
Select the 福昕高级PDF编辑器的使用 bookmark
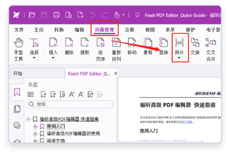[x=73, y=133]
